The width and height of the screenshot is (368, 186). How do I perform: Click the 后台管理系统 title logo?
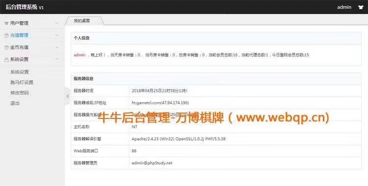coord(25,7)
